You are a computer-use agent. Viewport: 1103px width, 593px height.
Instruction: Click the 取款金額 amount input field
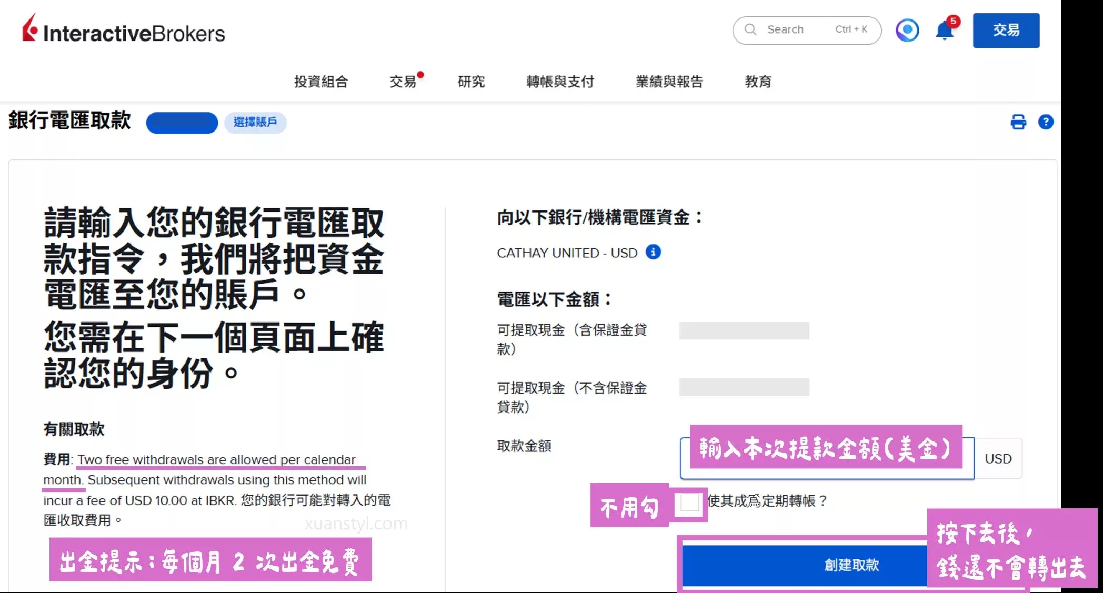tap(827, 458)
